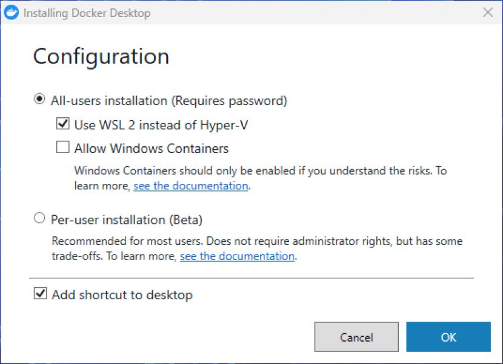Click the 'All-users installation (Requires password)' label text
The width and height of the screenshot is (503, 364).
pos(169,100)
